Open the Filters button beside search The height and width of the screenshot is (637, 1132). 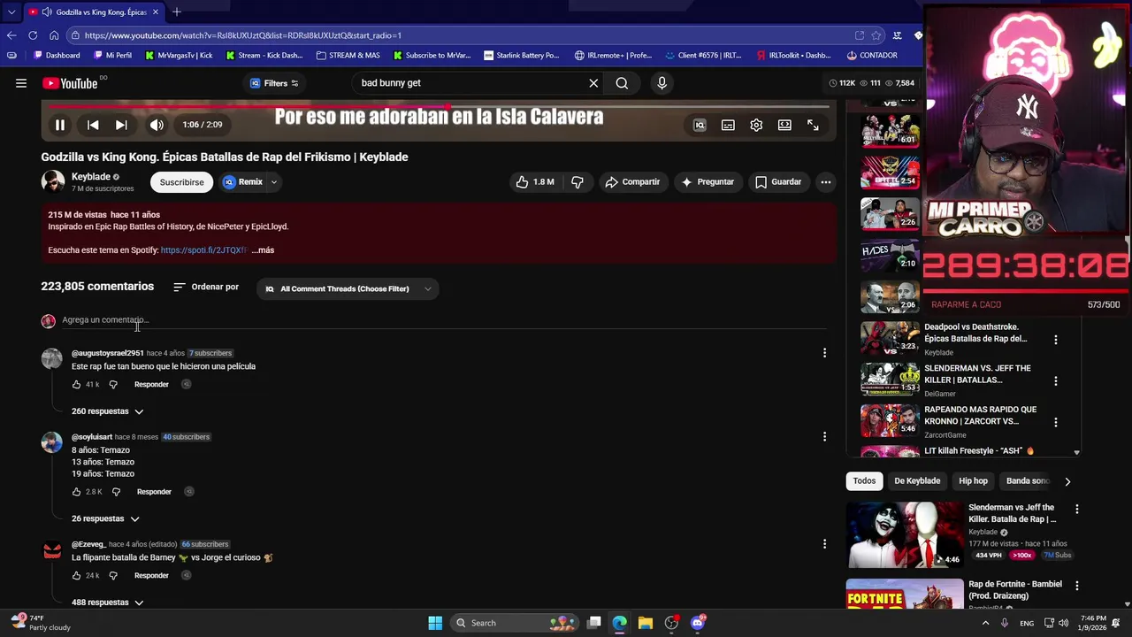click(x=273, y=83)
